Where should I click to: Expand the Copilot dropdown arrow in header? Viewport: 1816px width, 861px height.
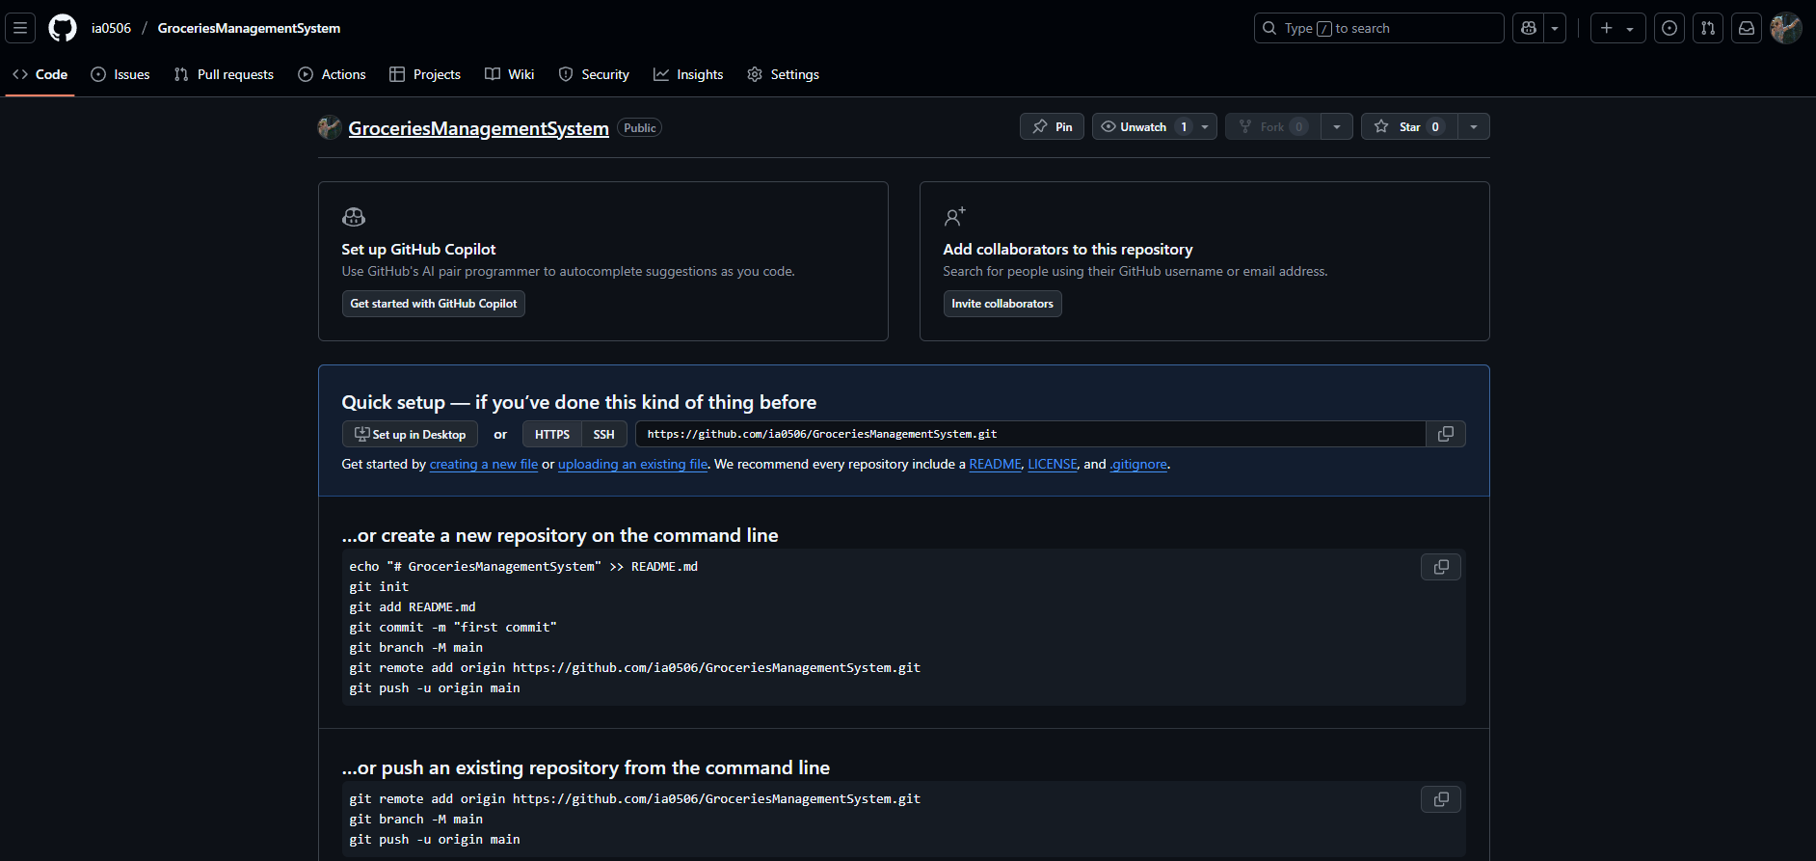tap(1555, 28)
